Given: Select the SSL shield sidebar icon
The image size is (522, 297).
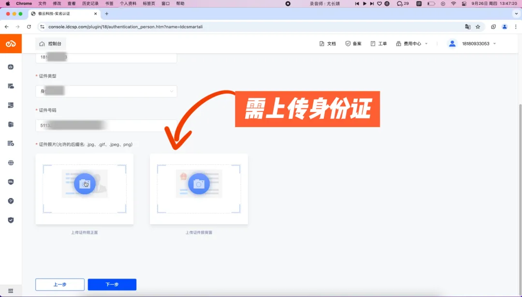Looking at the screenshot, I should point(11,182).
